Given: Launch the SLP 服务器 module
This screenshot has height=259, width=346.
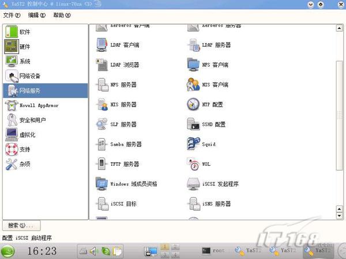Looking at the screenshot, I should point(116,124).
